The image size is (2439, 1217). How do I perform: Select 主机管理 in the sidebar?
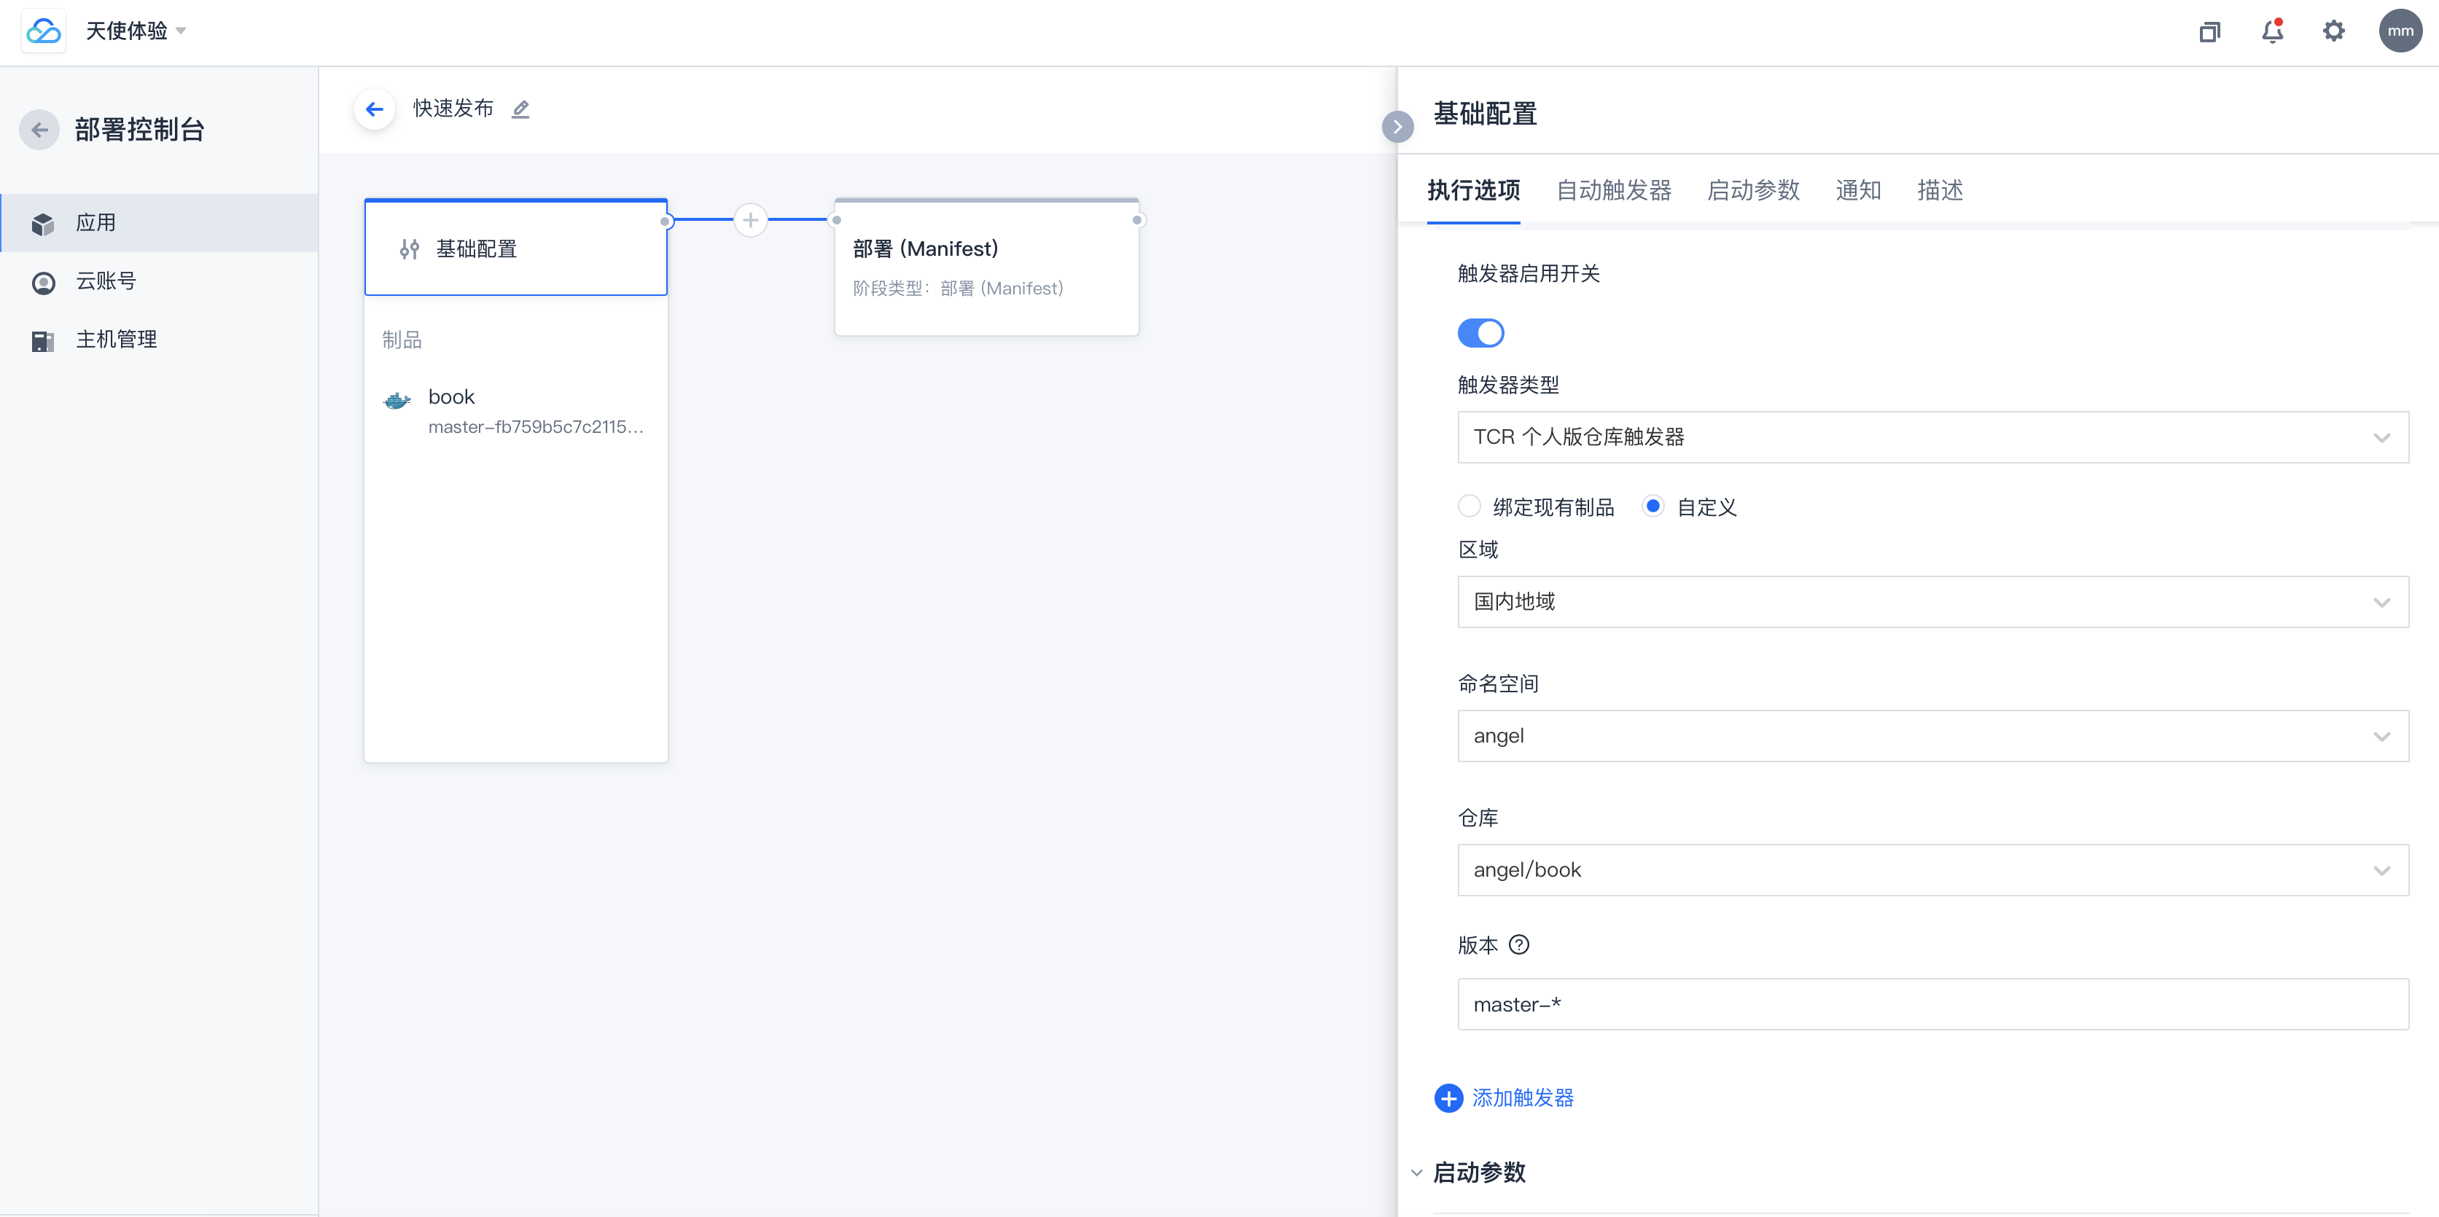(x=159, y=340)
